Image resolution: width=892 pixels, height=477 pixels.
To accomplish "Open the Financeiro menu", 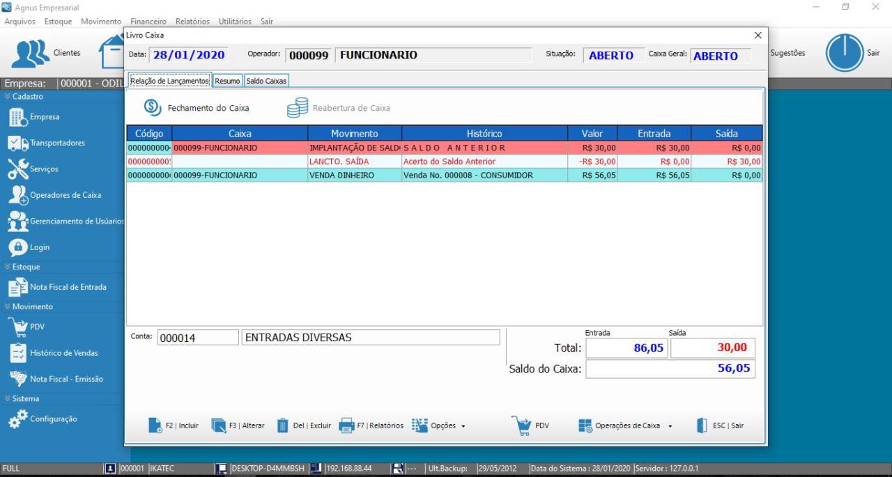I will 148,22.
